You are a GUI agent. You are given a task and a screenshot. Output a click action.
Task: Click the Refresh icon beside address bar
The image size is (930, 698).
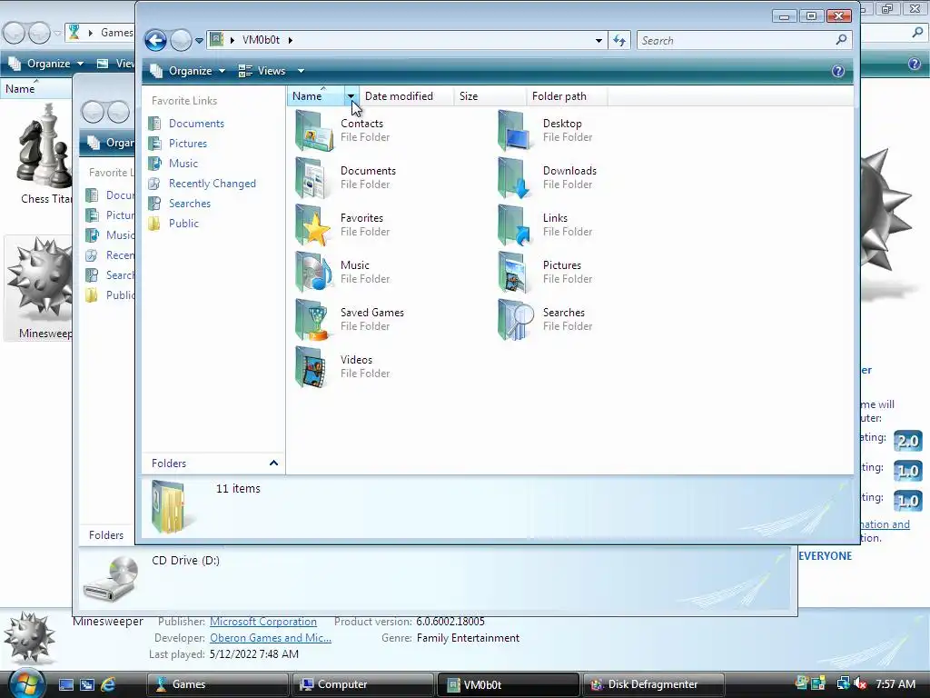click(x=619, y=40)
